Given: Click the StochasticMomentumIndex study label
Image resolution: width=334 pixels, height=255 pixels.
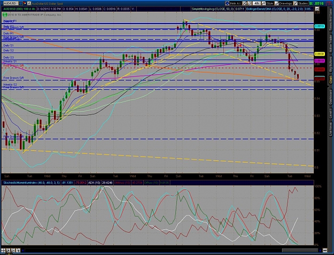Looking at the screenshot, I should [31, 183].
